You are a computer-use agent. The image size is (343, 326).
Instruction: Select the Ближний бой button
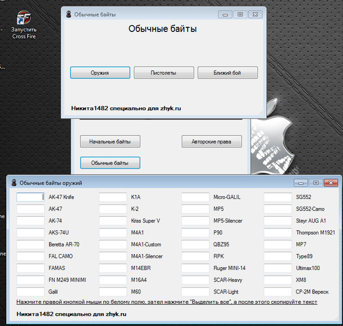coord(228,73)
